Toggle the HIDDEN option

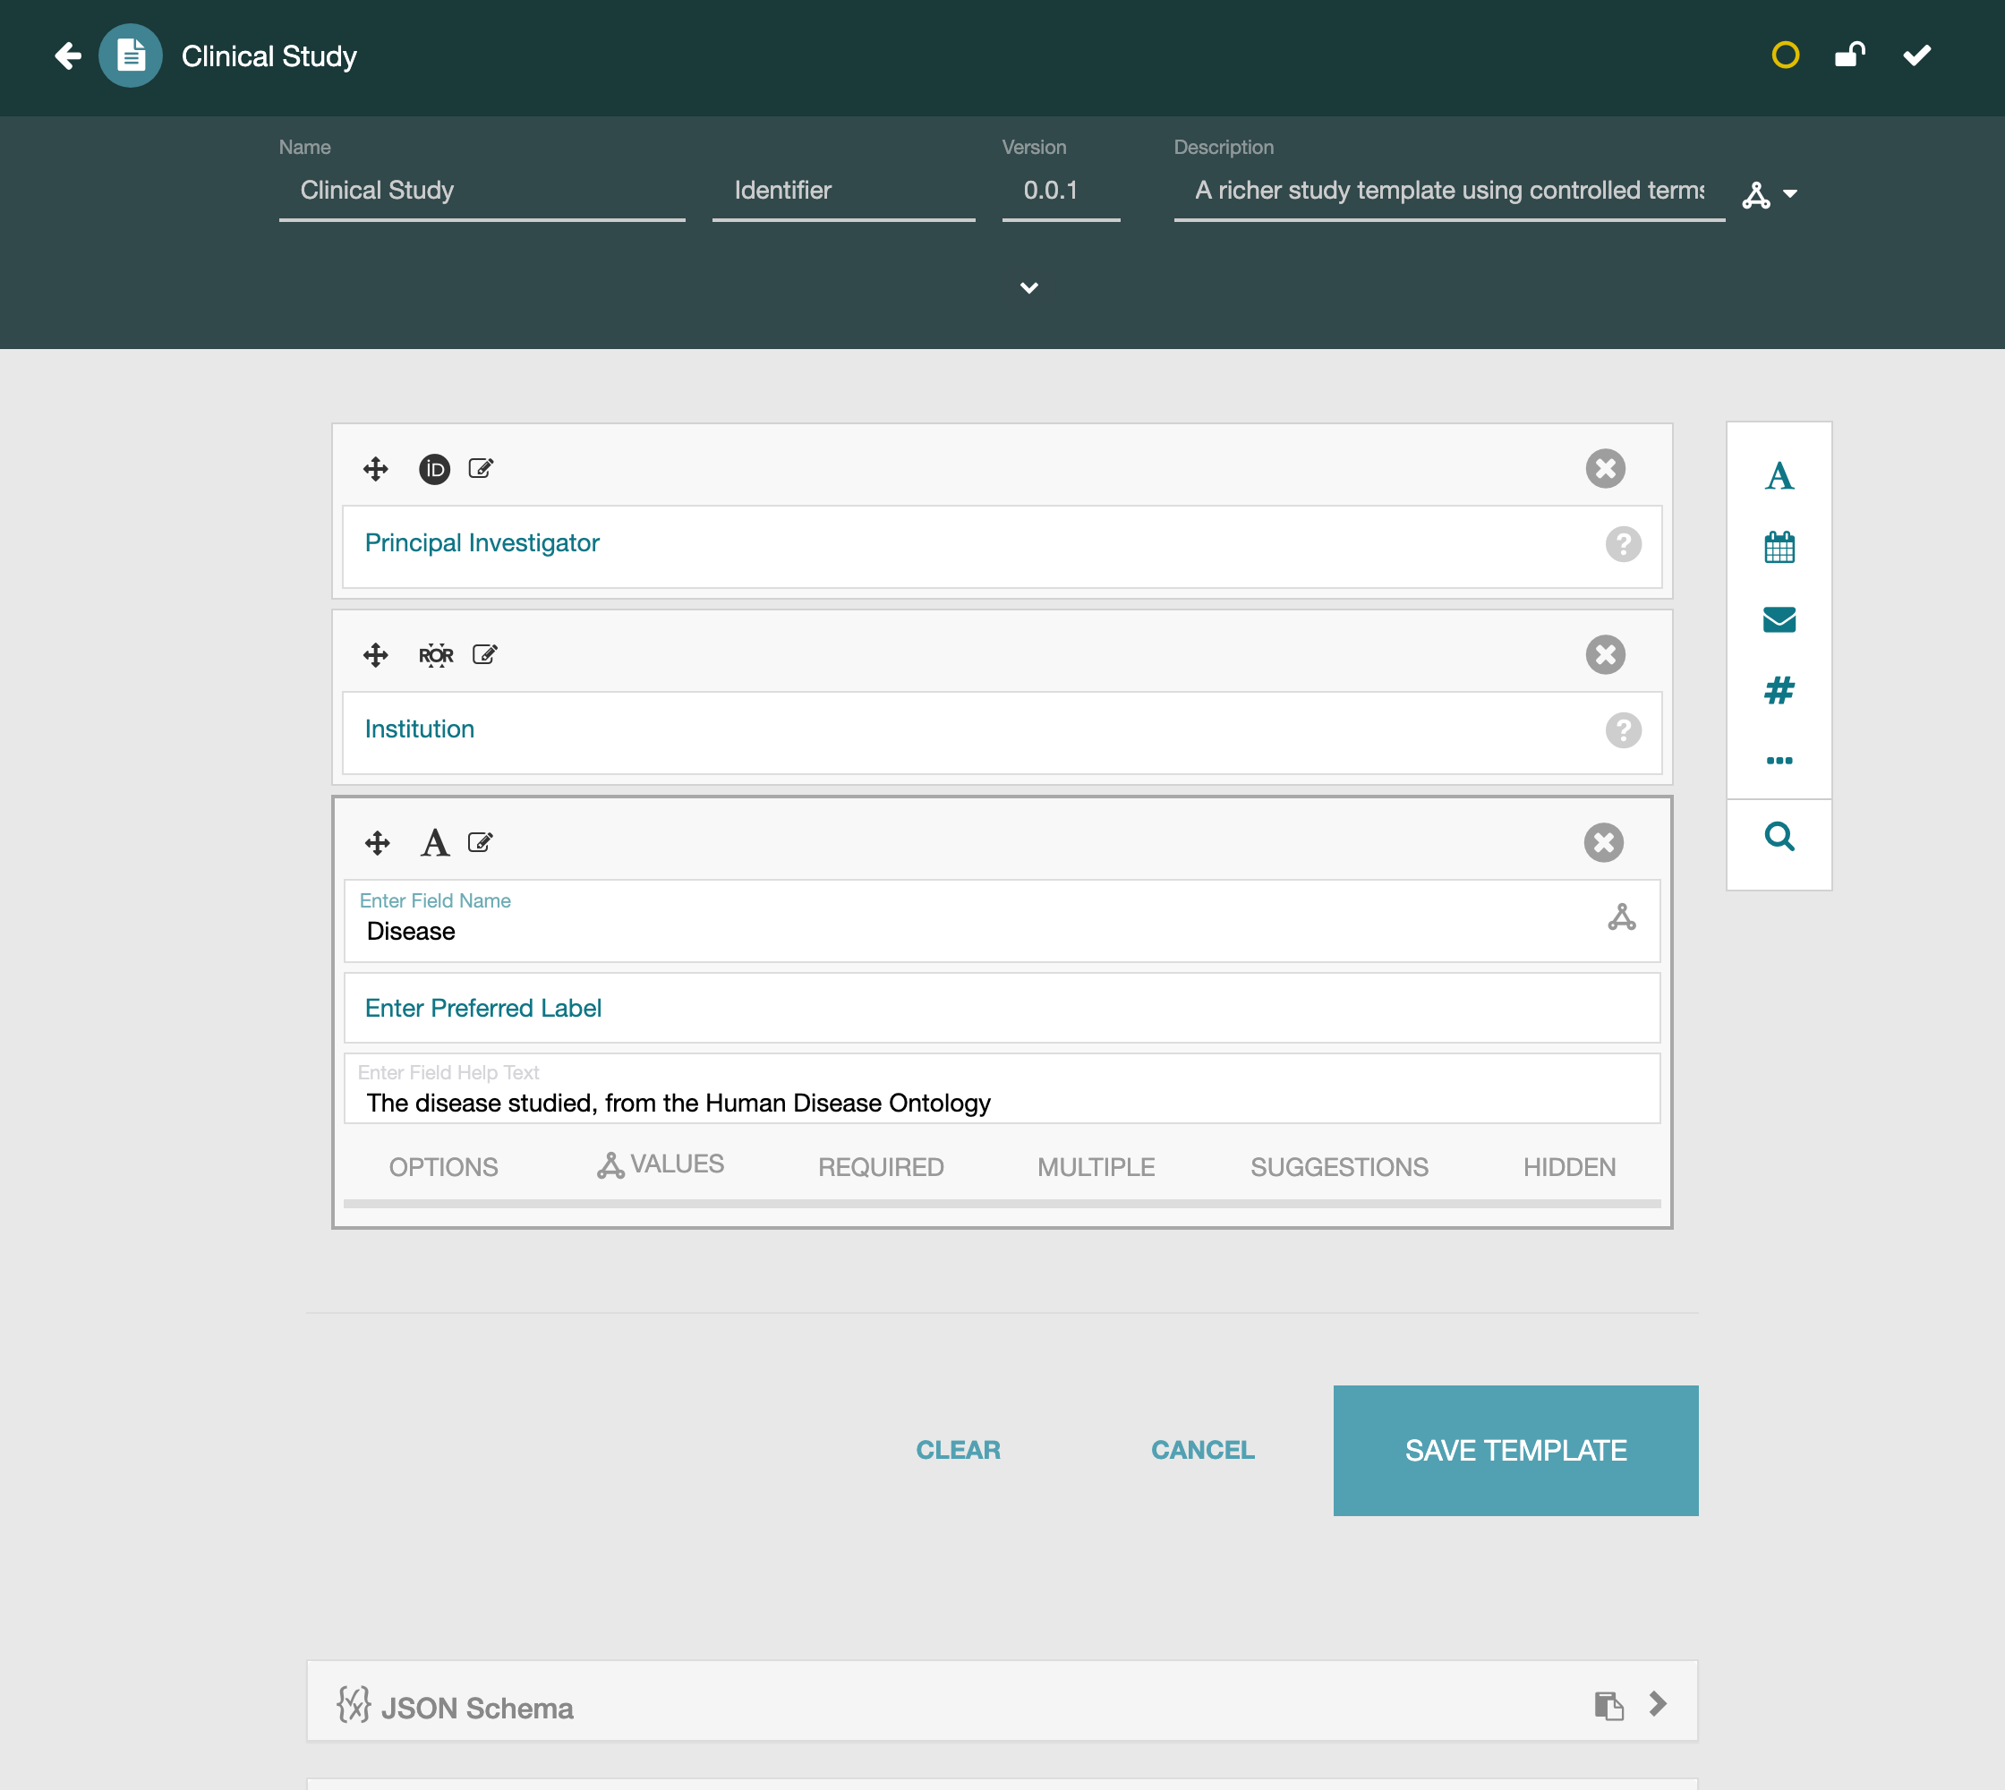click(x=1569, y=1166)
